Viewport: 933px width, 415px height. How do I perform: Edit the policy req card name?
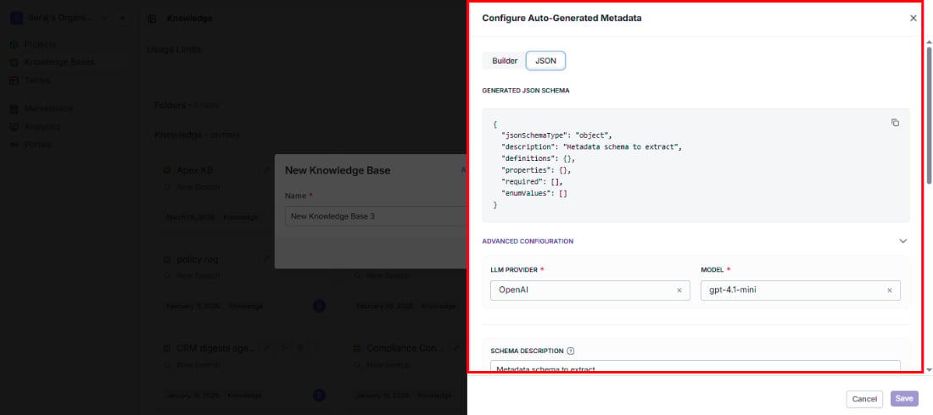pos(266,260)
